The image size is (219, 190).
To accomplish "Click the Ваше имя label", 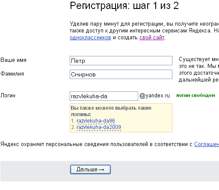I will (13, 60).
